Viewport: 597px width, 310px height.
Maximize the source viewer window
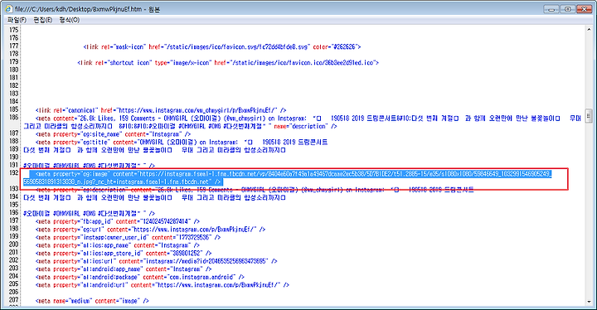(x=567, y=9)
